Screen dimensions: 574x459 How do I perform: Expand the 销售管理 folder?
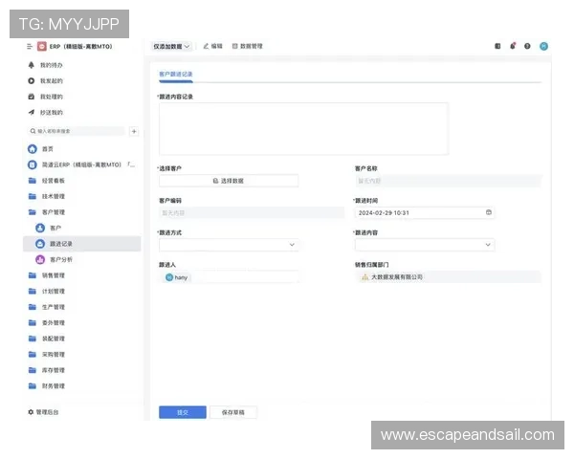click(47, 275)
